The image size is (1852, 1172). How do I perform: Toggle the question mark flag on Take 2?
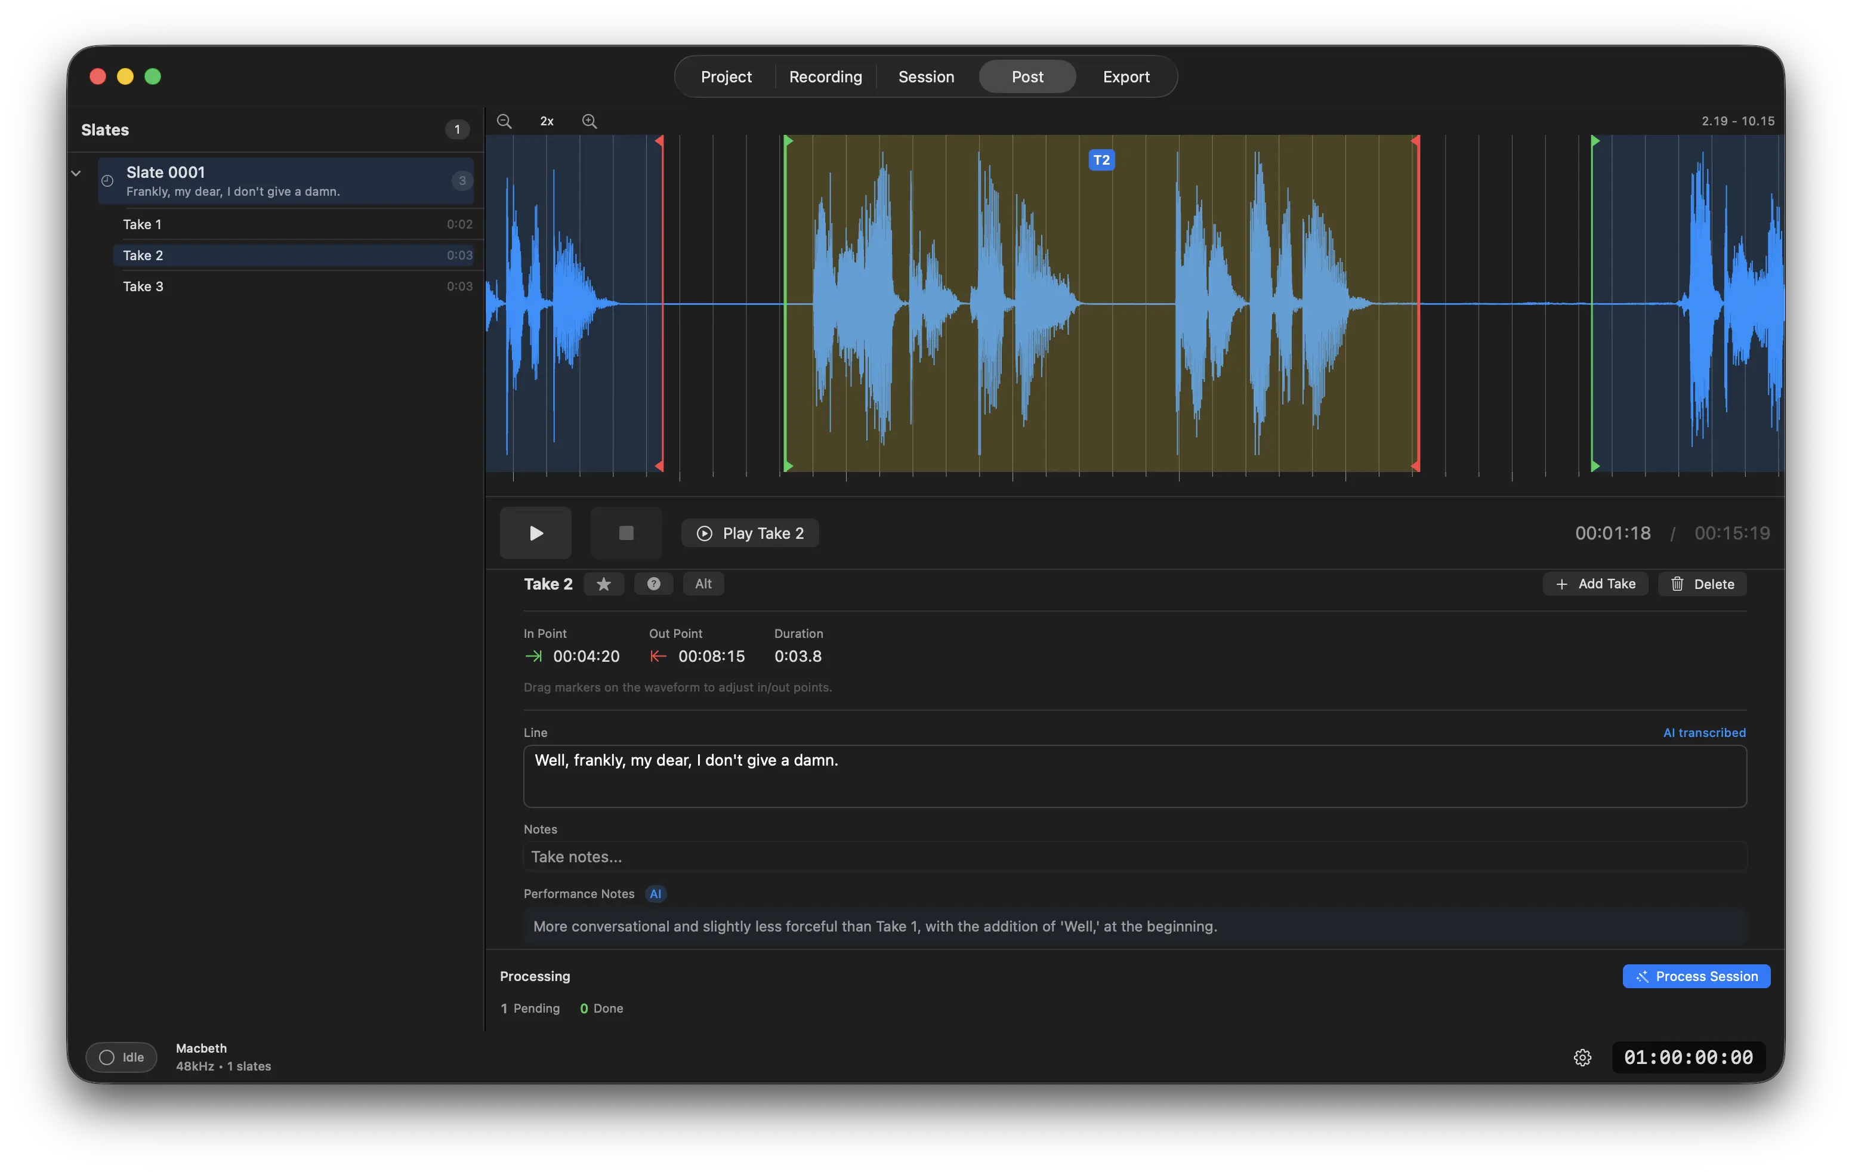(653, 584)
